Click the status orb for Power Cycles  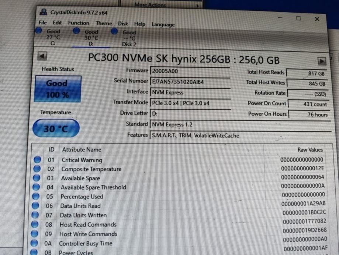[34, 252]
